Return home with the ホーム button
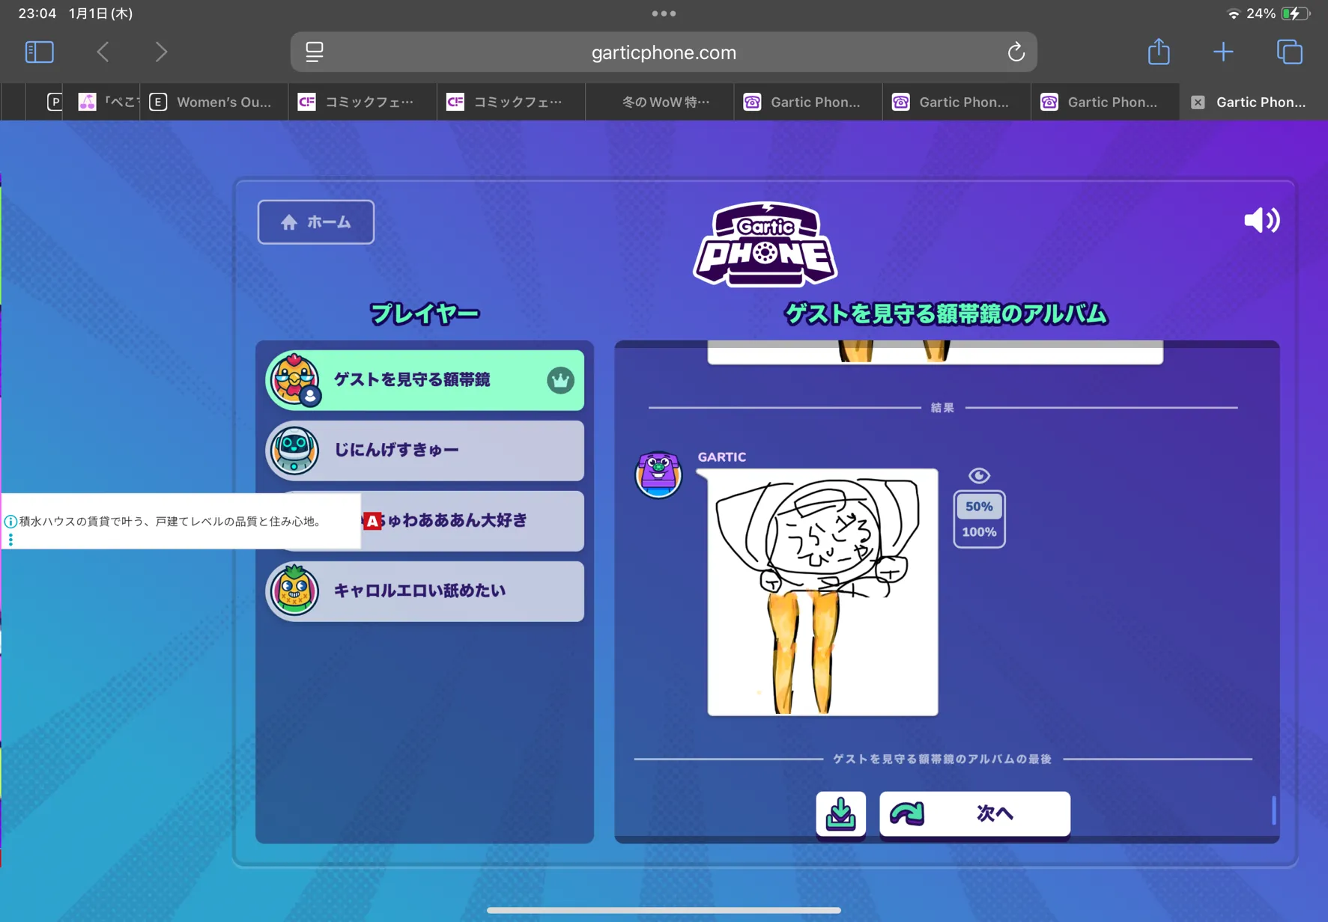The height and width of the screenshot is (922, 1328). [316, 222]
